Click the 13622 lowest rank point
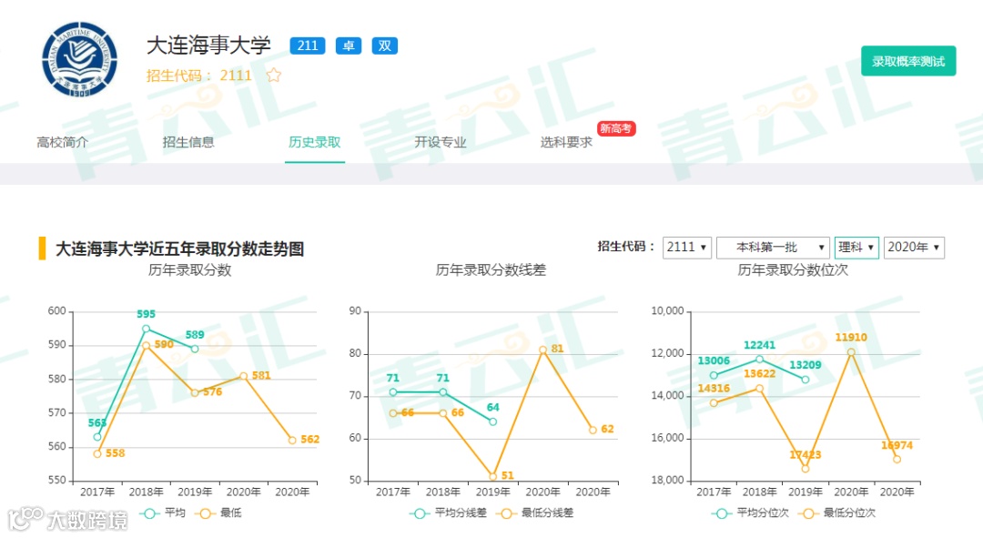Viewport: 983px width, 538px height. pyautogui.click(x=760, y=389)
